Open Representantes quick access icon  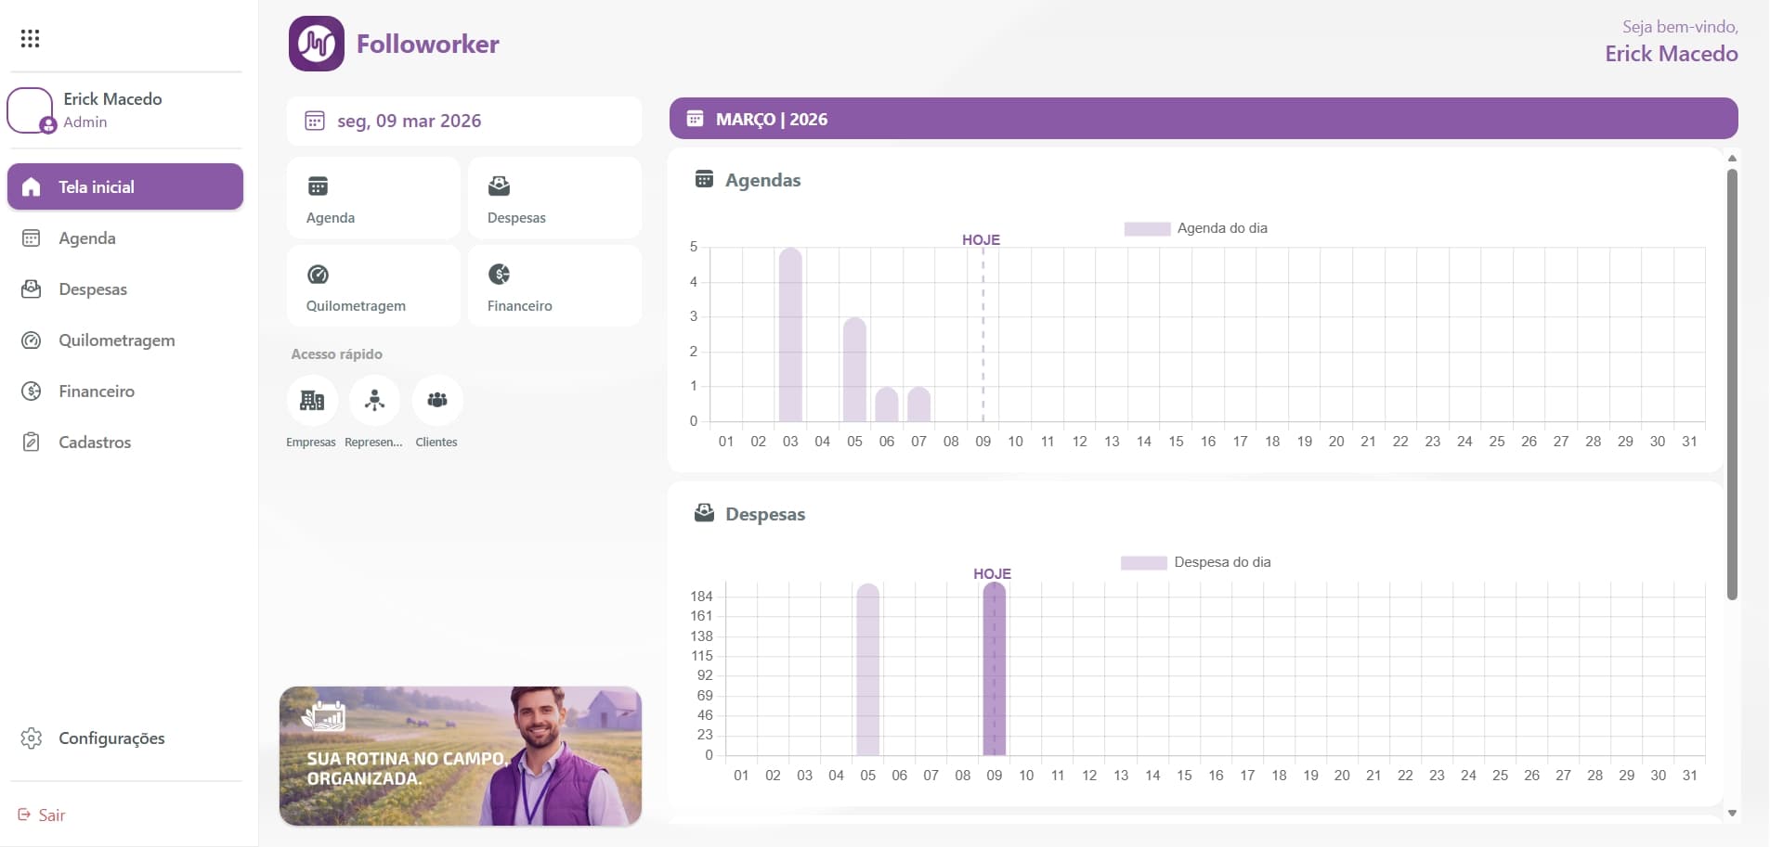(x=374, y=401)
